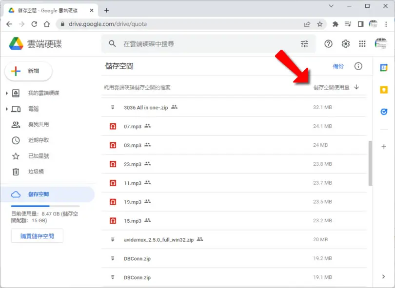Open Google Tasks side panel icon
Viewport: 395px width, 288px height.
[x=384, y=112]
